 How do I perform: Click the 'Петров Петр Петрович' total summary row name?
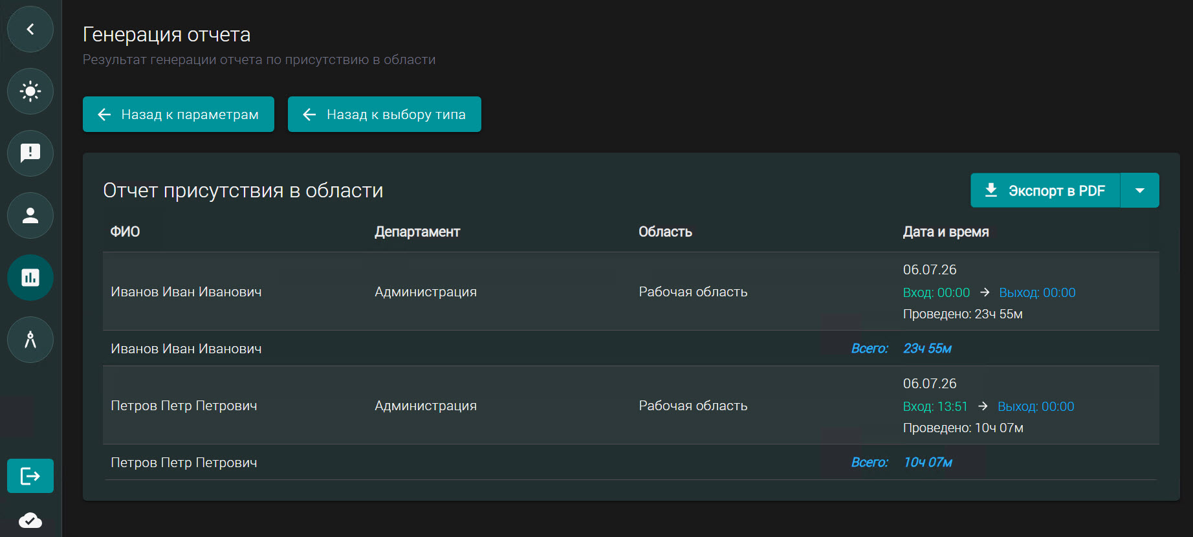point(184,463)
